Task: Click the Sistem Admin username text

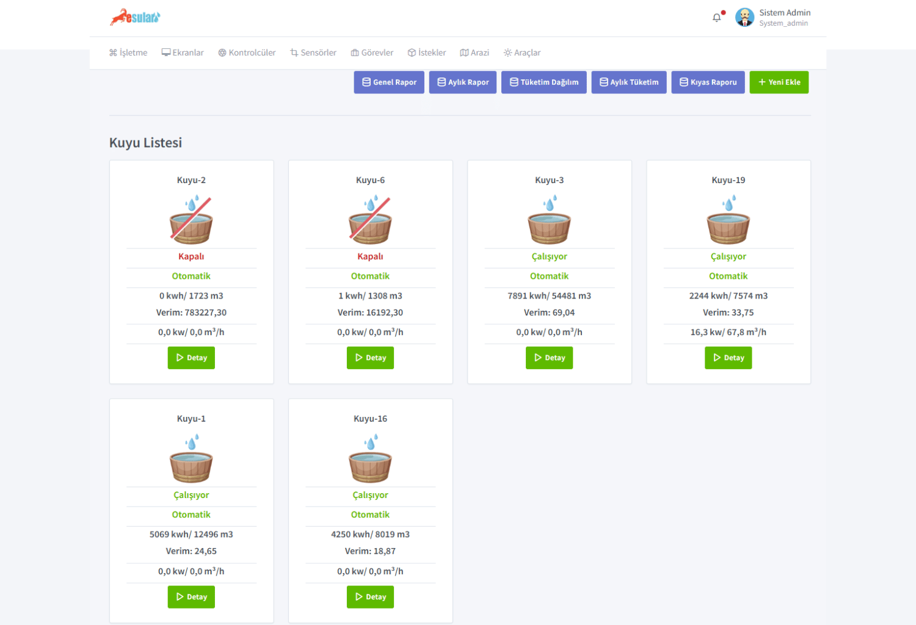Action: point(785,13)
